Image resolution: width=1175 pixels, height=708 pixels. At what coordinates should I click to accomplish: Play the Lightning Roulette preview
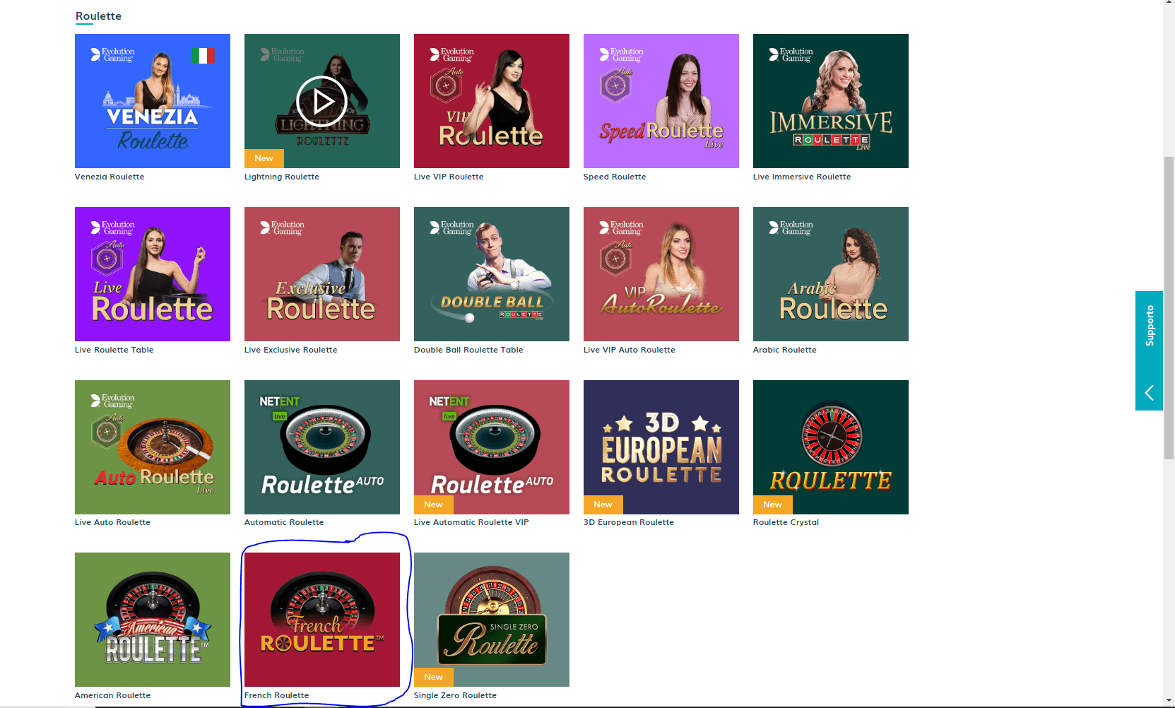(321, 101)
